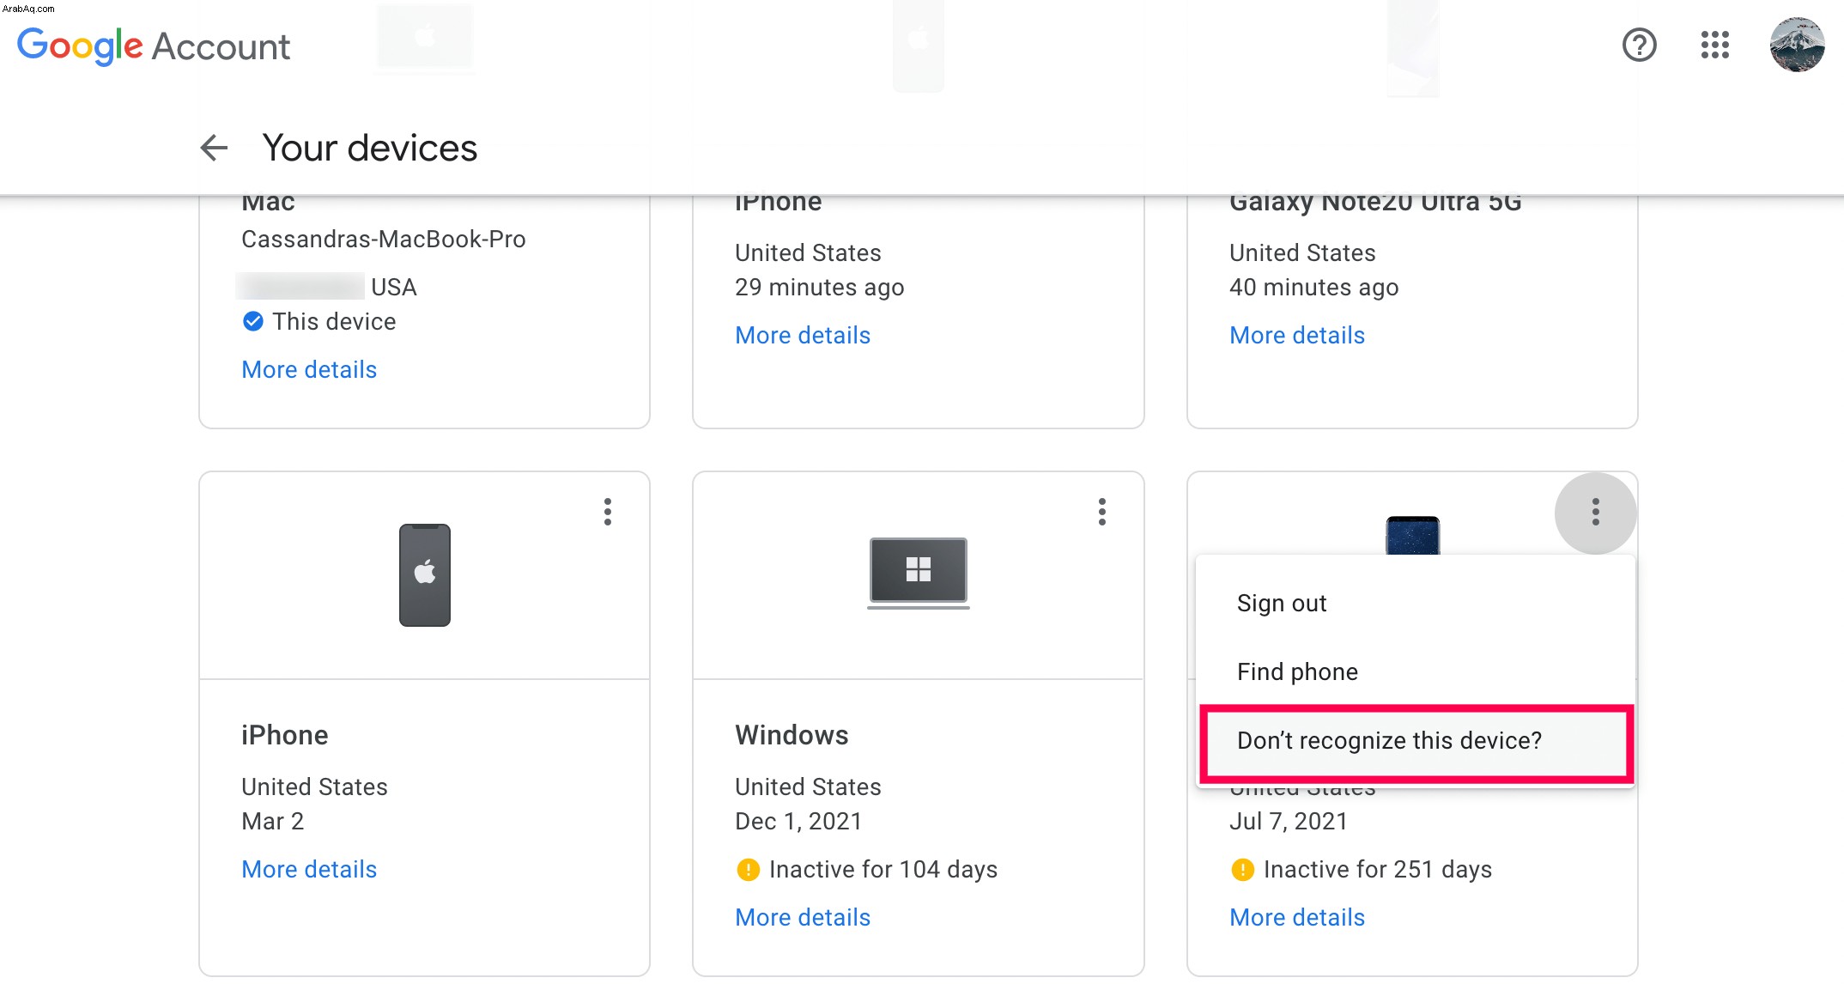Click the iPhone device image on the Mar 2 card
The height and width of the screenshot is (996, 1844).
coord(425,574)
